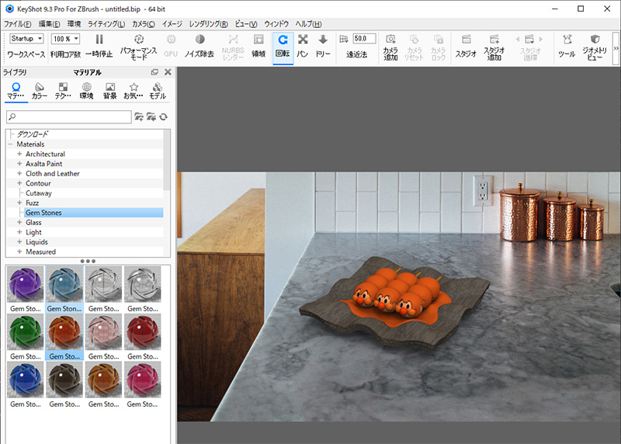
Task: Select the Cutaway tree item
Action: [39, 193]
